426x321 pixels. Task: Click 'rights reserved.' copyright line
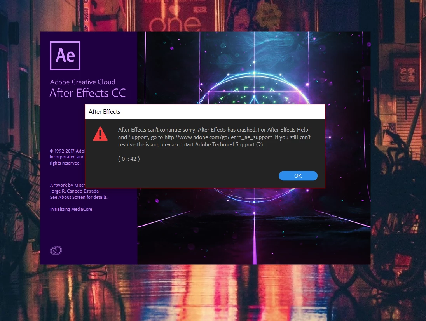coord(65,163)
